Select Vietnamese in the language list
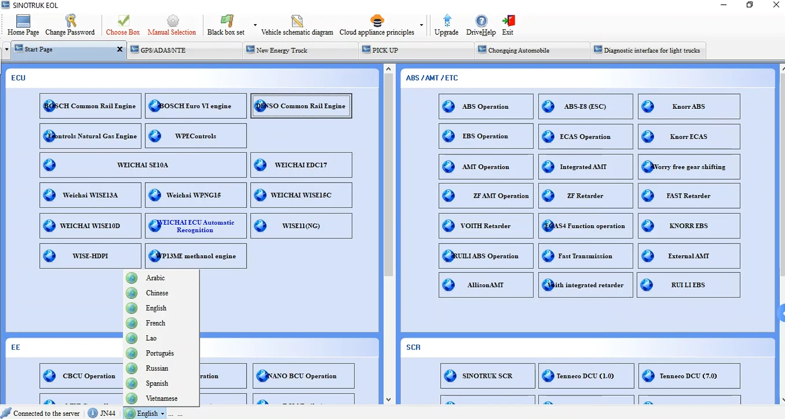The height and width of the screenshot is (419, 785). tap(161, 398)
